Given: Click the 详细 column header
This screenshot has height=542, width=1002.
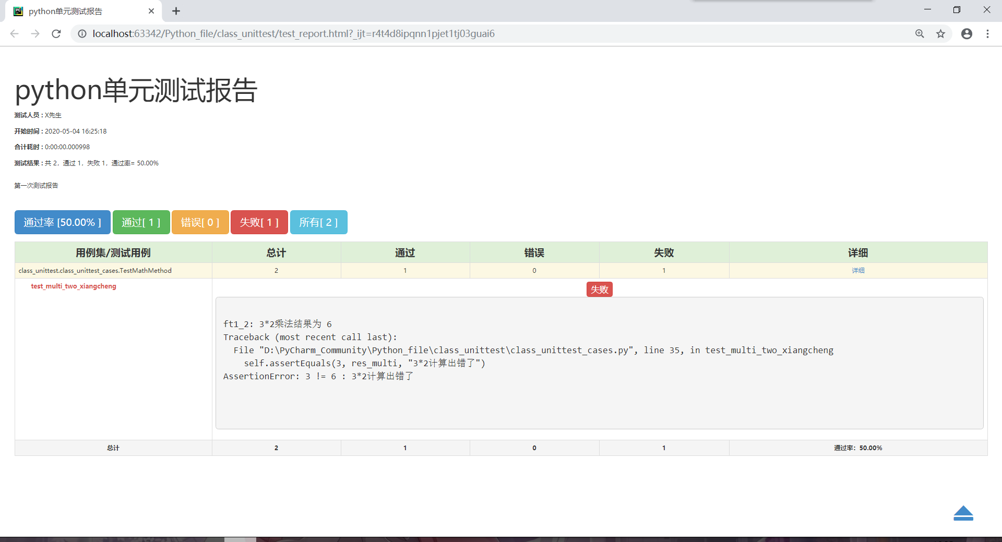Looking at the screenshot, I should [858, 253].
